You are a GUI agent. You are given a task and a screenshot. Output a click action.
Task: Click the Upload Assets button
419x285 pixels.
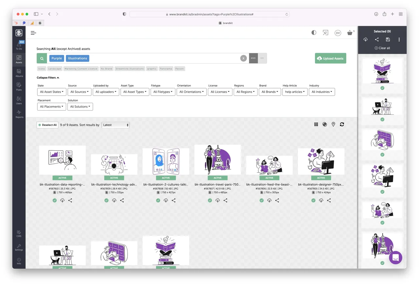[x=330, y=58]
